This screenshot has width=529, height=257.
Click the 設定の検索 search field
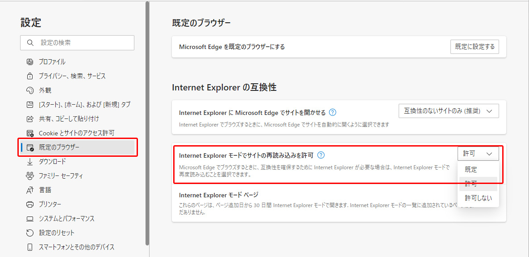point(83,43)
